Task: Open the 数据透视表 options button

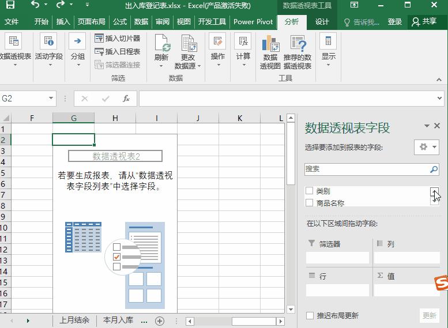Action: (x=14, y=50)
